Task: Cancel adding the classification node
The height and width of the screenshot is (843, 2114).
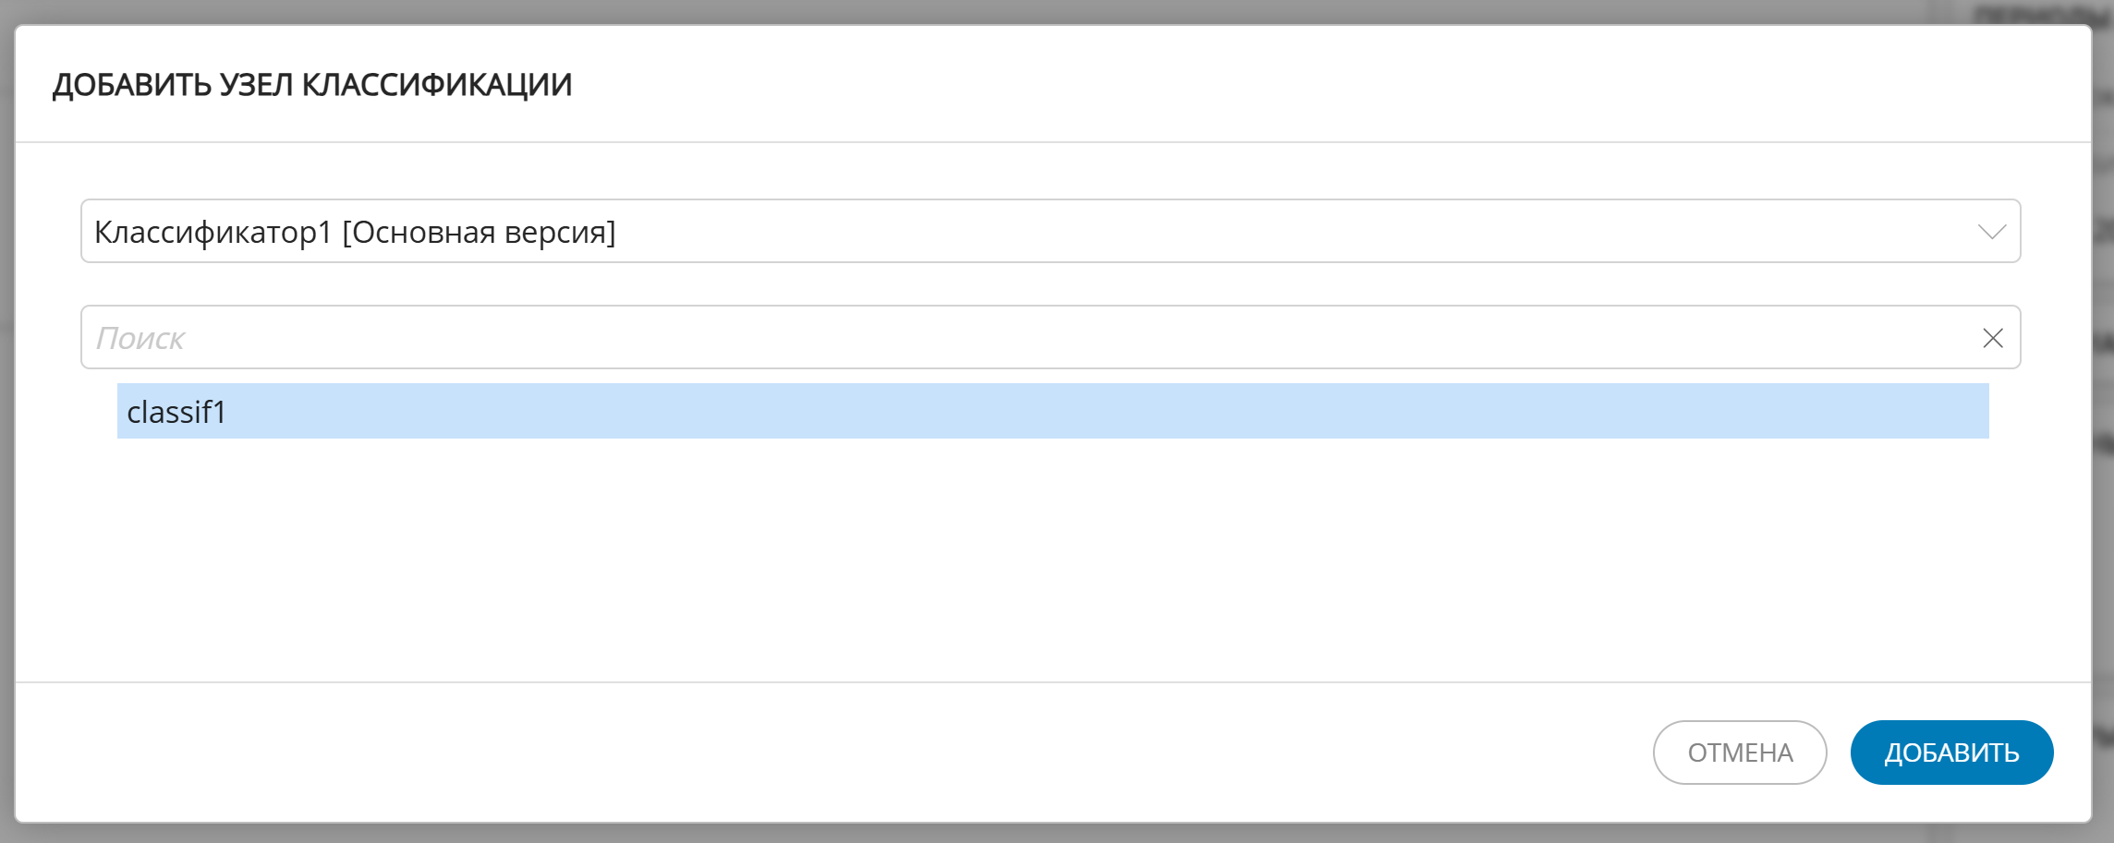Action: tap(1739, 753)
